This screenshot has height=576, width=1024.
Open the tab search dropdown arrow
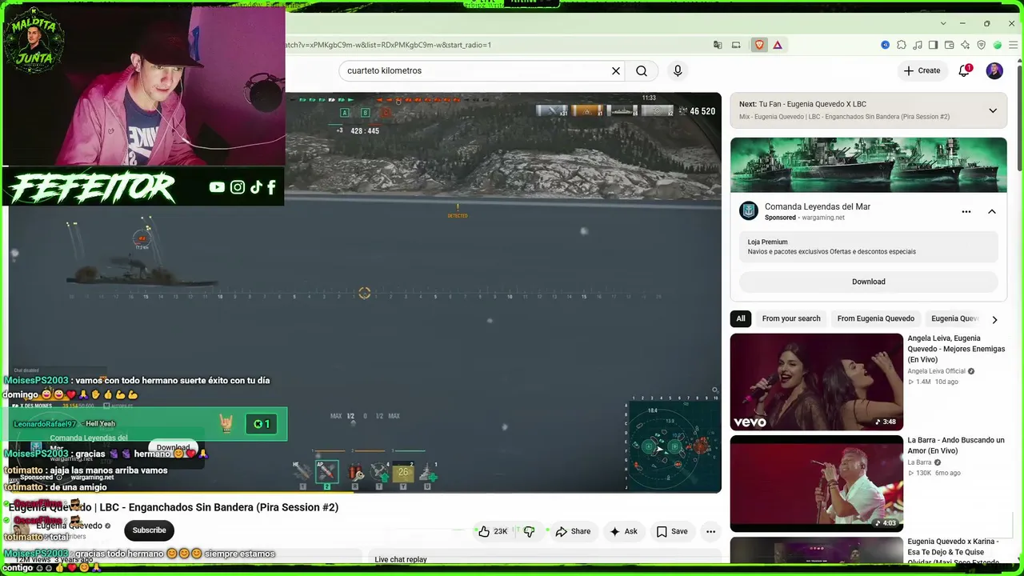(943, 23)
